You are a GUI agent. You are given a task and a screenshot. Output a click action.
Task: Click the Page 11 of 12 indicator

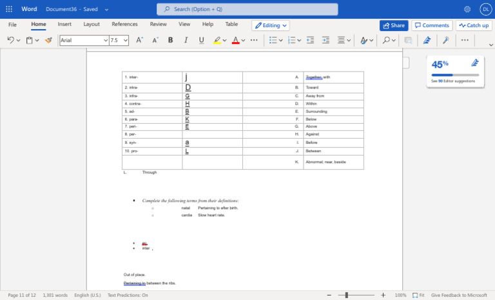22,295
